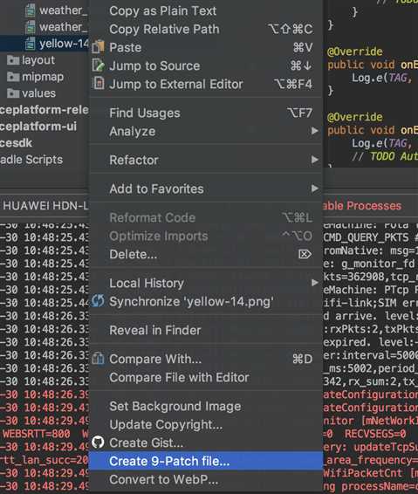Click the yellow-14 image file icon
The height and width of the screenshot is (494, 418).
click(x=31, y=44)
